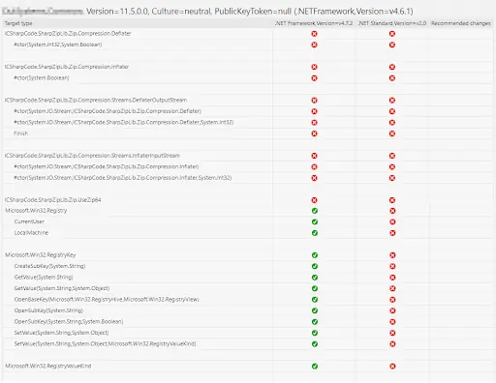Click the red X for Inflater under .NET Standard

coord(392,67)
